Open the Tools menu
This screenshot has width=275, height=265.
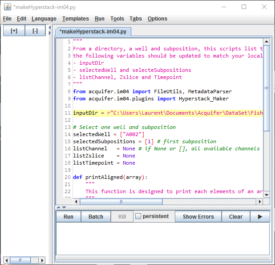[x=117, y=19]
